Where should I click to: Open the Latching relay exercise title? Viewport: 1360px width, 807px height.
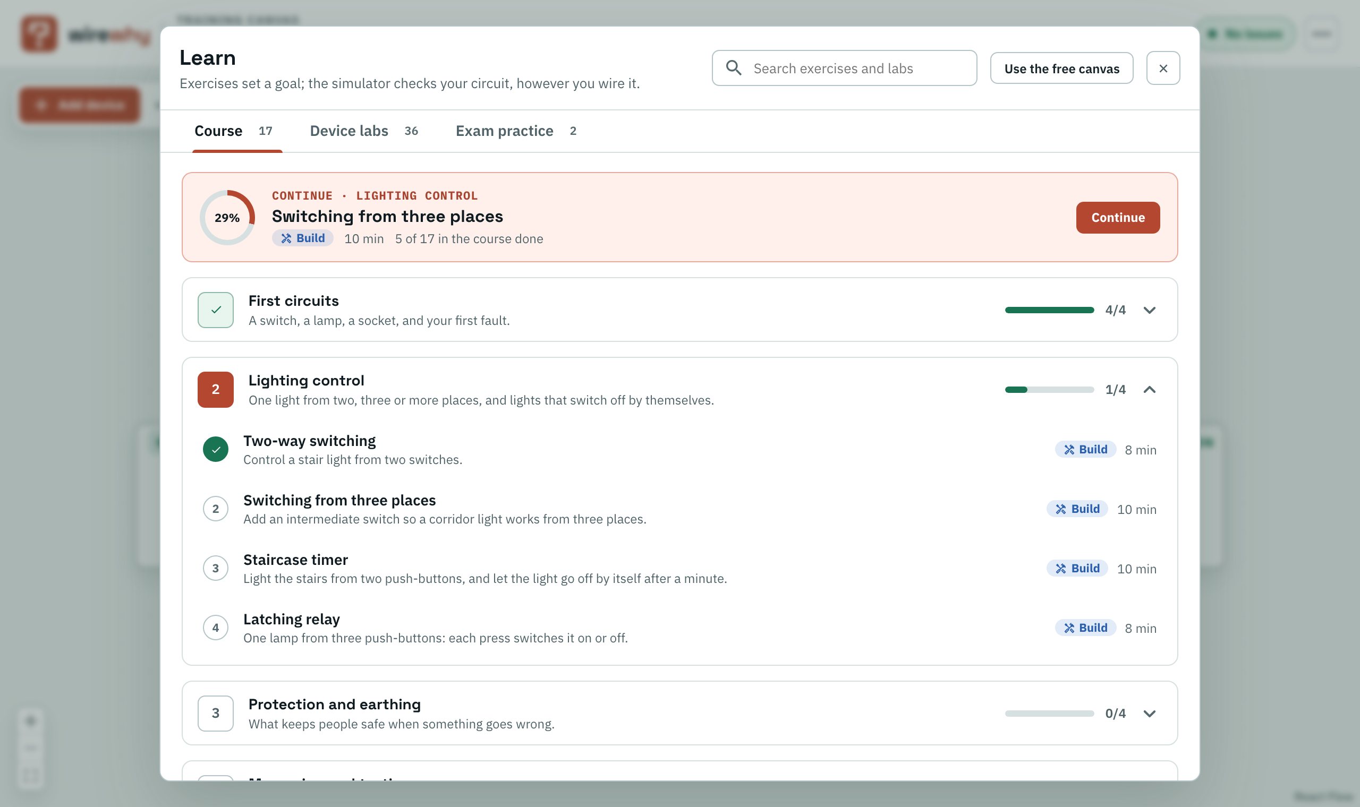point(292,619)
